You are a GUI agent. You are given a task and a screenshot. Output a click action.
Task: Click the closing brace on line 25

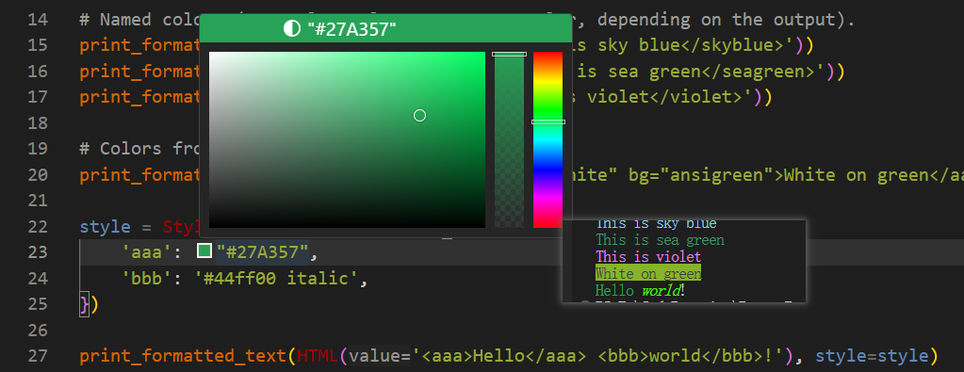pos(84,304)
